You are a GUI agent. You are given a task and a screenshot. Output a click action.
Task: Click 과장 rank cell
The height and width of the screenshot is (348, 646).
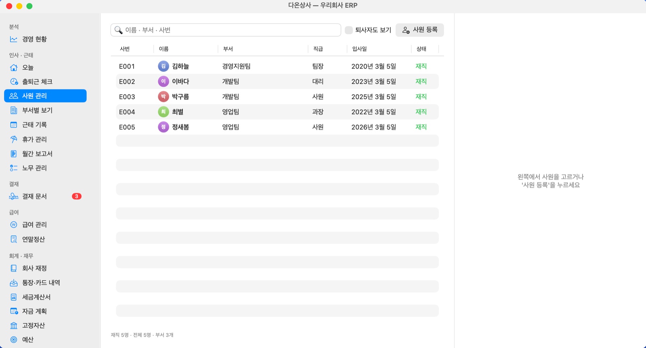coord(318,112)
